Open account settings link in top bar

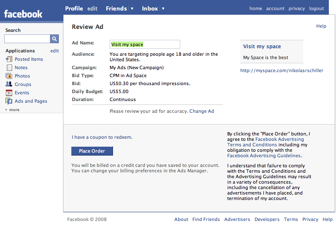(x=275, y=8)
